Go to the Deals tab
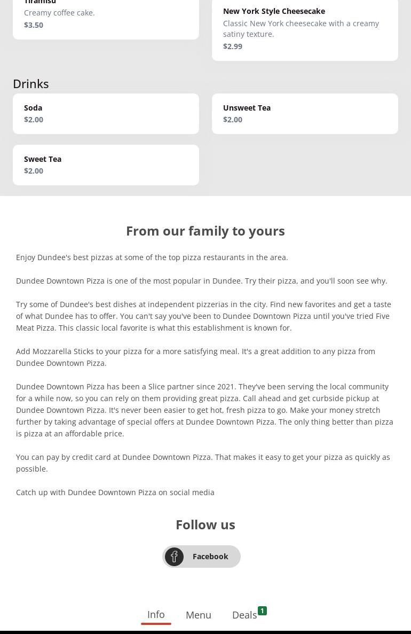The width and height of the screenshot is (411, 634). [244, 615]
